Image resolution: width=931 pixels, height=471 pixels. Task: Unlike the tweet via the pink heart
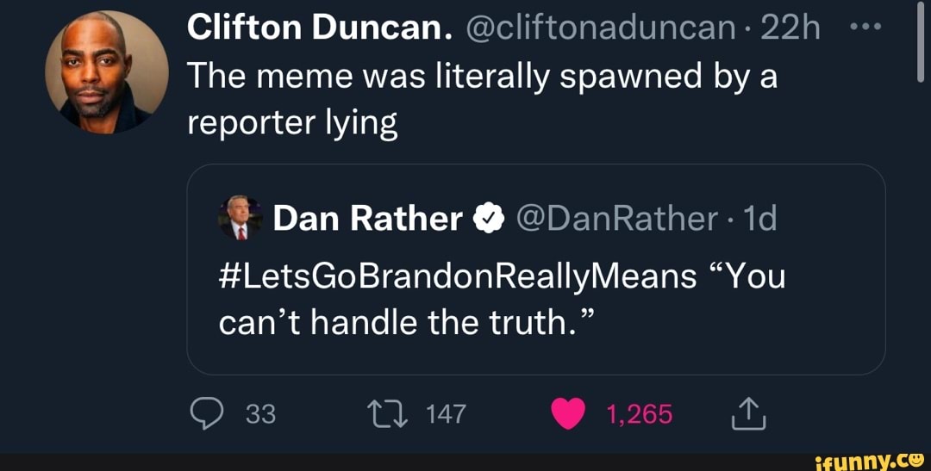click(x=566, y=415)
